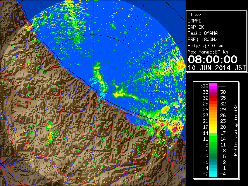Image resolution: width=248 pixels, height=186 pixels.
Task: Select the magenta >38 dBZ legend swatch
Action: tap(213, 86)
